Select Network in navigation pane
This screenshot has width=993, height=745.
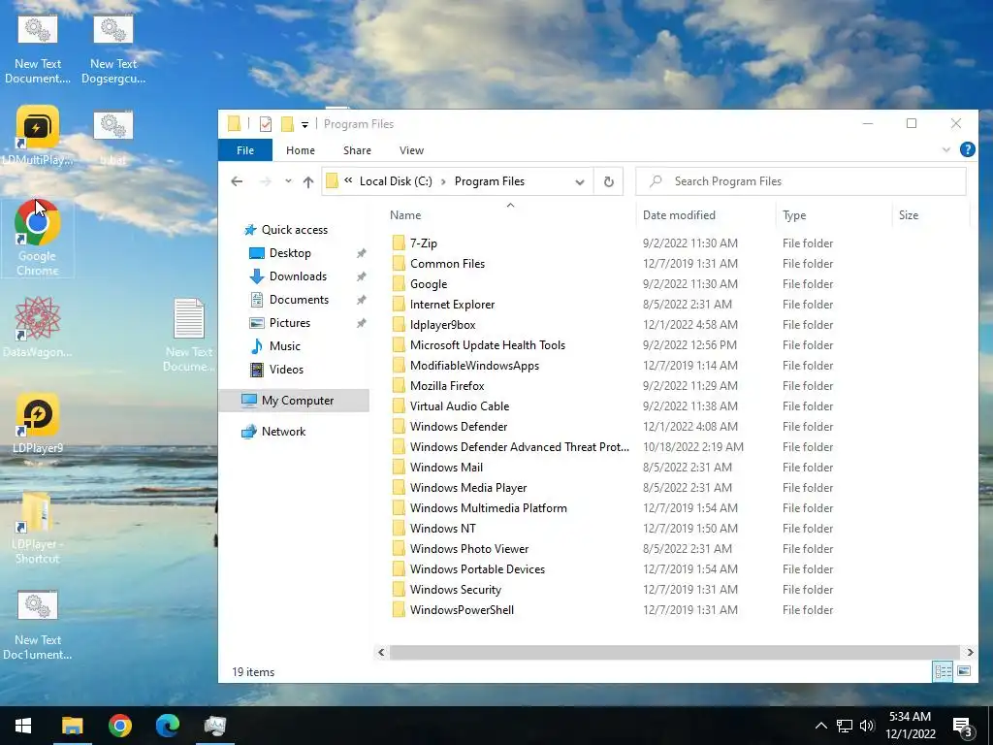pyautogui.click(x=284, y=432)
